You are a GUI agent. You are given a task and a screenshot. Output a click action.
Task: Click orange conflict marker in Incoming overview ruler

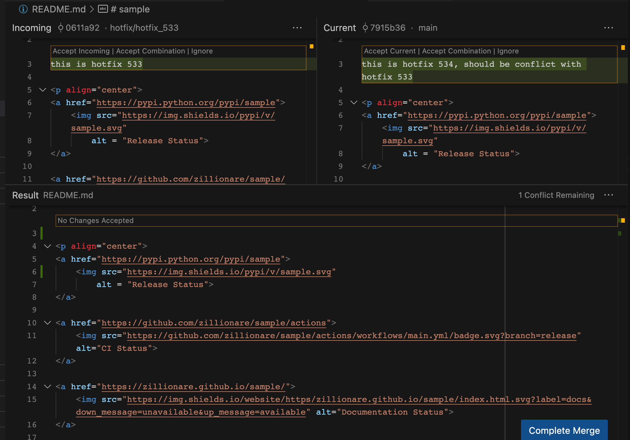(311, 46)
